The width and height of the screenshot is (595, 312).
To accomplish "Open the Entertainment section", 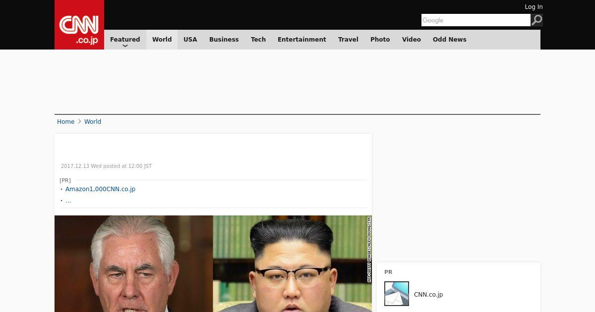I will (302, 40).
